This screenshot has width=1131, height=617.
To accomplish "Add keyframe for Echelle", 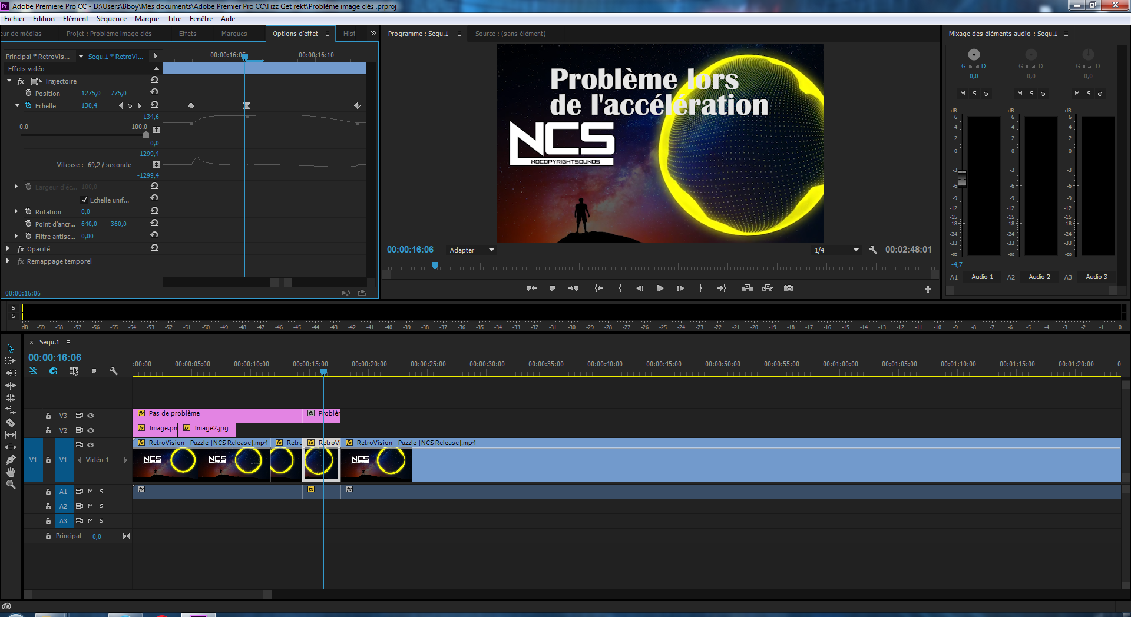I will (x=130, y=106).
